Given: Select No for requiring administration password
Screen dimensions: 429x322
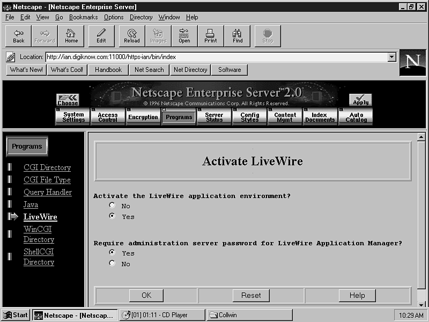Looking at the screenshot, I should coord(112,263).
